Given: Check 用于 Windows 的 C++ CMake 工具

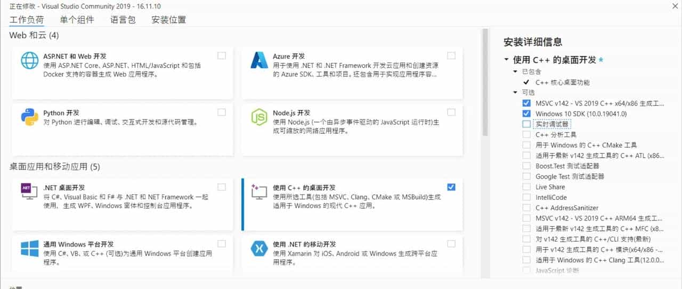Looking at the screenshot, I should [526, 145].
